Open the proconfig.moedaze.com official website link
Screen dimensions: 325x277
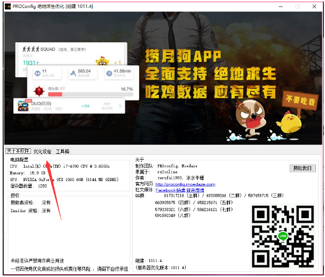tap(185, 184)
